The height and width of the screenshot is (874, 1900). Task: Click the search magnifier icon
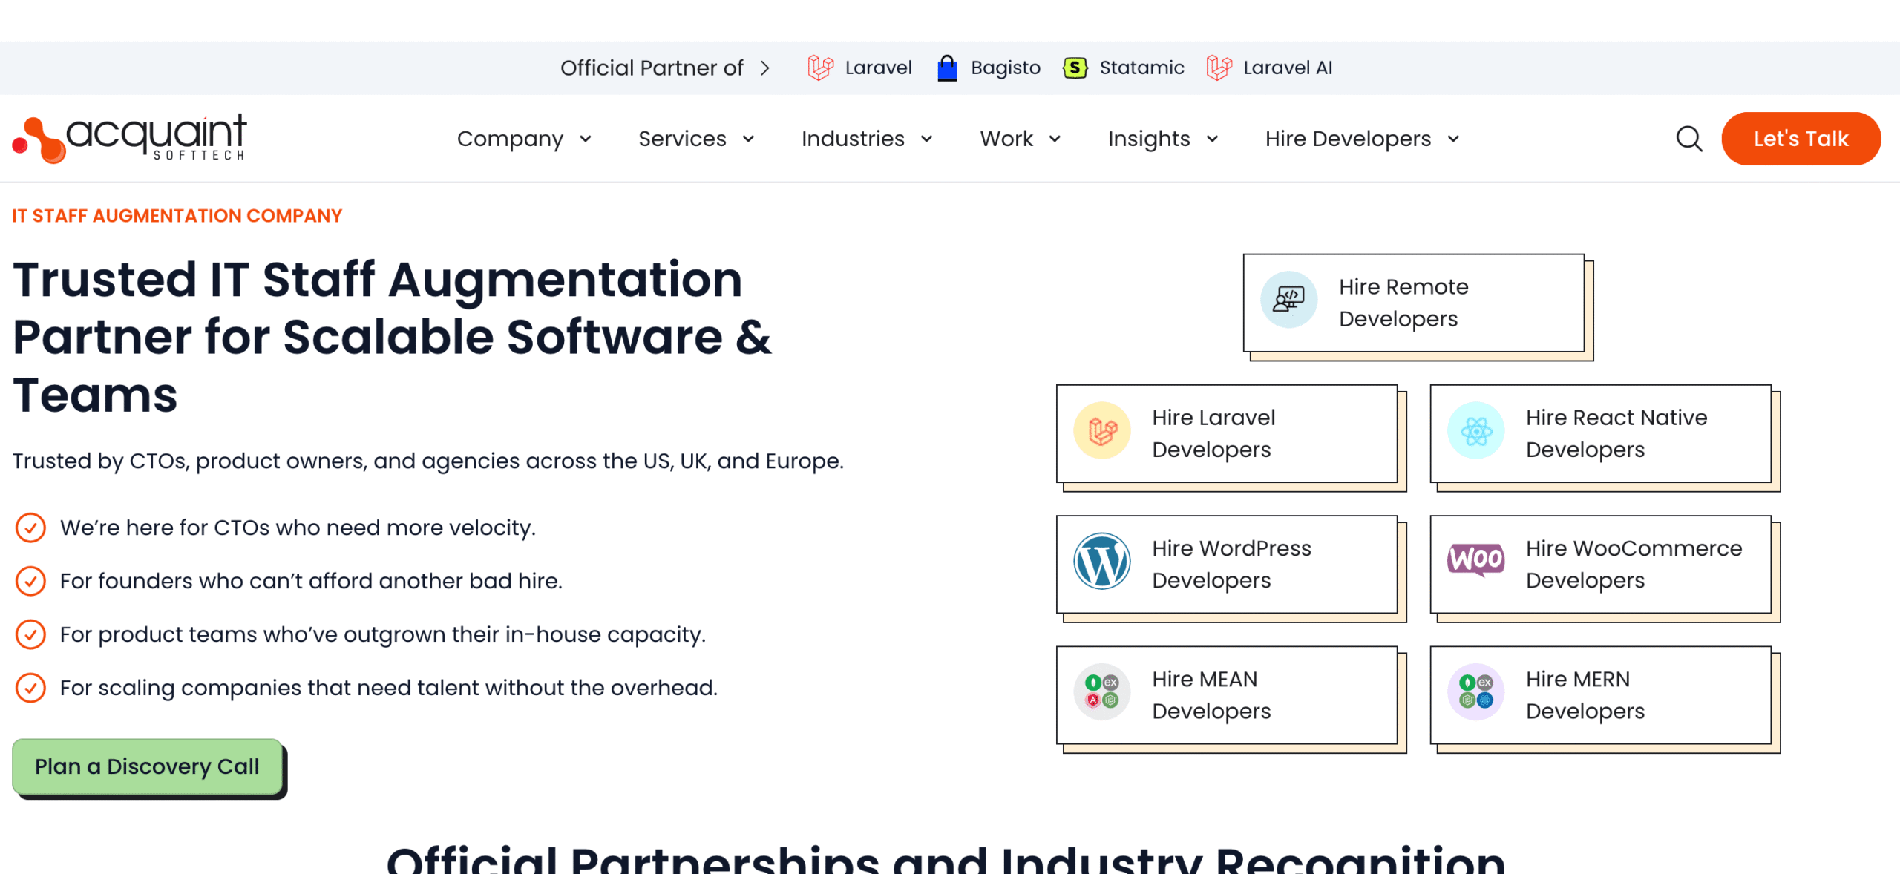tap(1689, 139)
